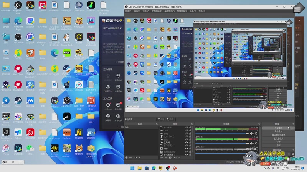Click 开始推流 start streaming button

279,128
